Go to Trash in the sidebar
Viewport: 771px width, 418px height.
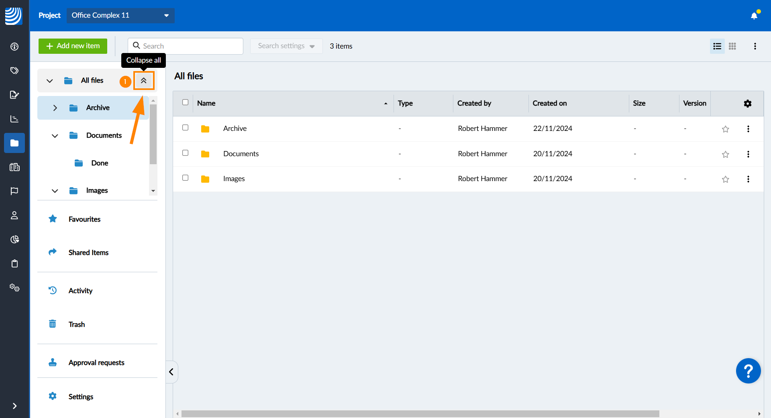tap(76, 324)
